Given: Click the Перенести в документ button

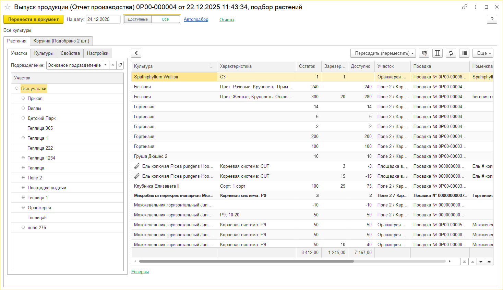Looking at the screenshot, I should [33, 20].
